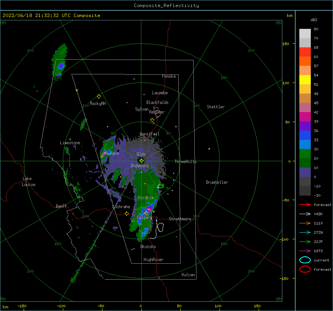
Task: Click the white storm track loop near Strathmore
Action: 160,227
